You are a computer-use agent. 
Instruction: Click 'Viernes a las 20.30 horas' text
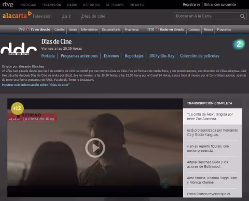[x=62, y=49]
